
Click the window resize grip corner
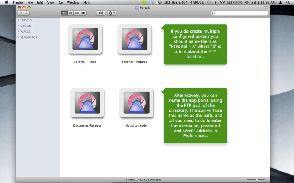click(x=268, y=180)
